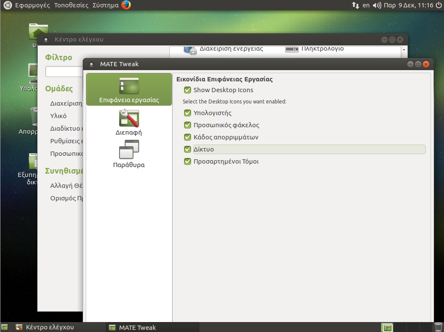This screenshot has height=332, width=444.
Task: Disable the Κάδος απορριμμάτων checkbox
Action: pos(188,137)
